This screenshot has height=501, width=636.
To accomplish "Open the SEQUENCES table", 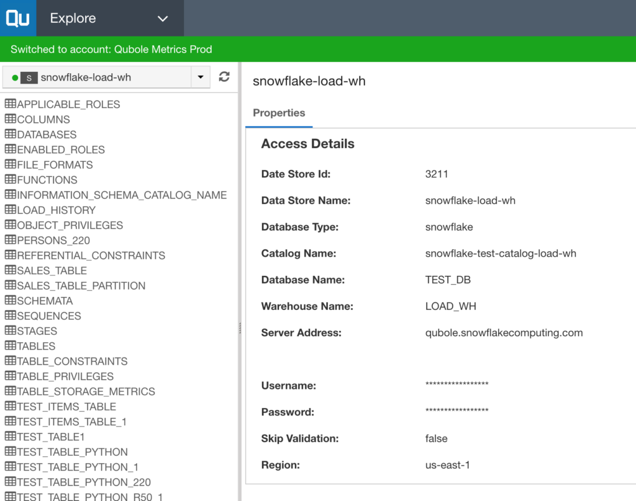I will [x=49, y=316].
